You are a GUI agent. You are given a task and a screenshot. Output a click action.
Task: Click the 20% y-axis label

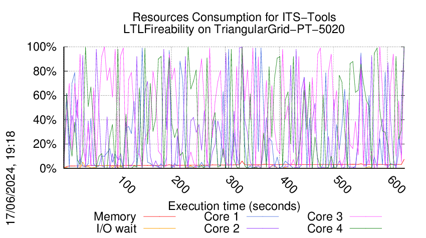(45, 144)
